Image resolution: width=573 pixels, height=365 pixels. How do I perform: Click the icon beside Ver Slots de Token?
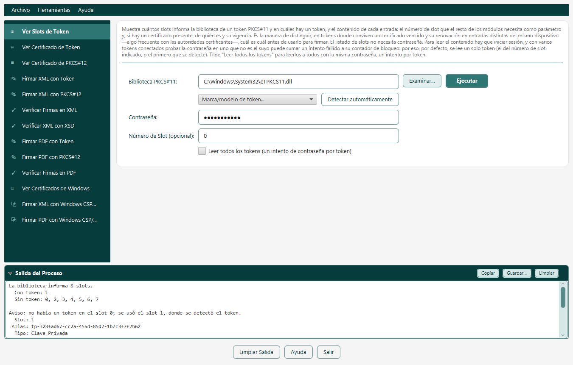pyautogui.click(x=13, y=31)
